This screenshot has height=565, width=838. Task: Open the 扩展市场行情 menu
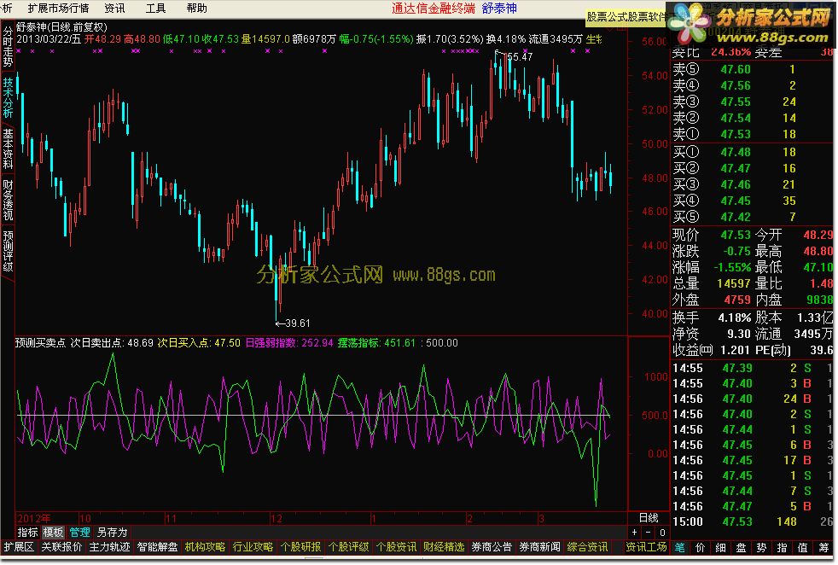pos(58,8)
